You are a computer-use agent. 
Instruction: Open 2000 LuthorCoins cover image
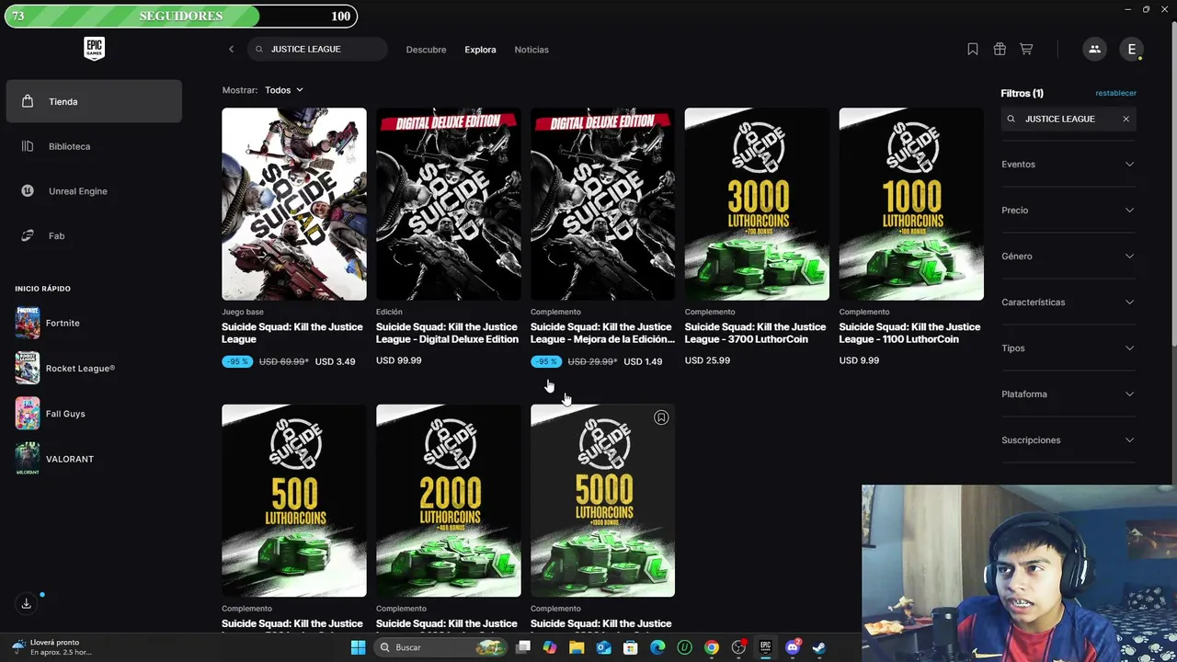(449, 501)
